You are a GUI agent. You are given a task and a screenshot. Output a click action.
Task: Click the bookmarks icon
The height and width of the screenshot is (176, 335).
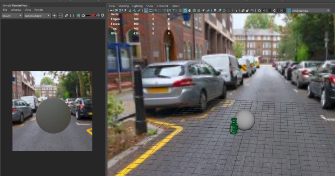[x=125, y=10]
